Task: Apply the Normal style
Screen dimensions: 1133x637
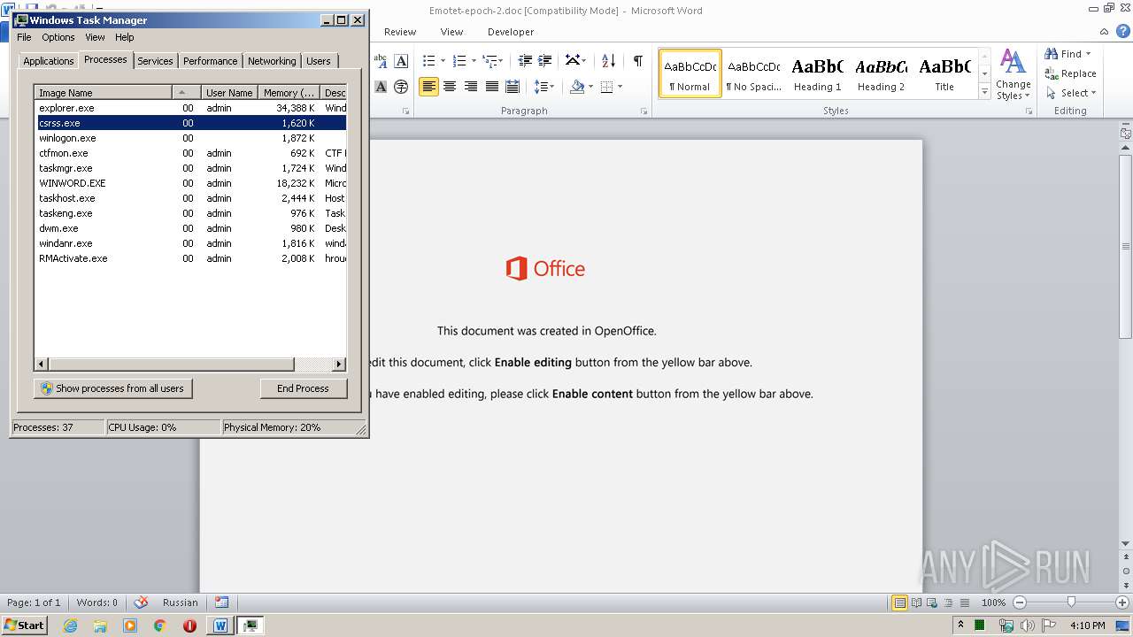Action: 690,73
